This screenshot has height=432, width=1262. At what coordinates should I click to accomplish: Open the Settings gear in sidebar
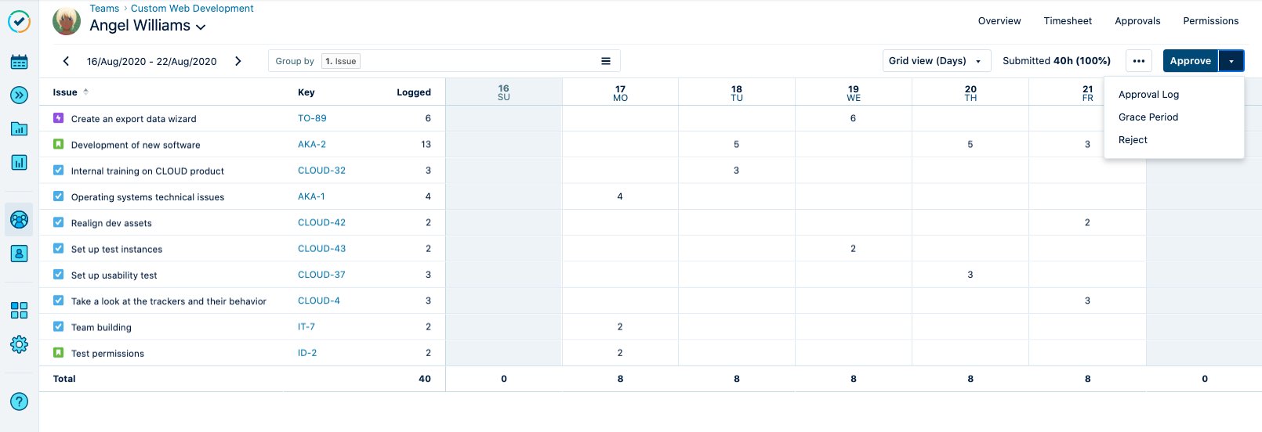click(x=20, y=344)
